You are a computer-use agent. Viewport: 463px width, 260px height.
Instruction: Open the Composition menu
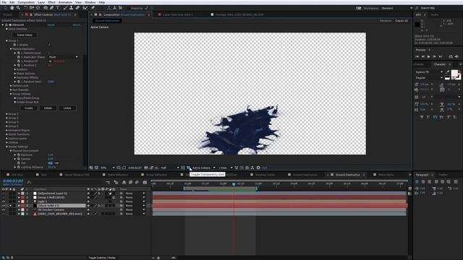point(26,2)
